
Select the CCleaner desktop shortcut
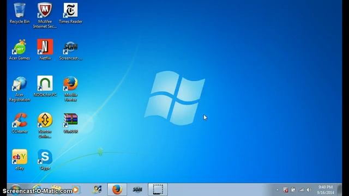tap(20, 123)
